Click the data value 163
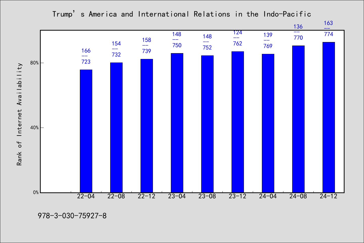364x243 pixels. pos(329,23)
